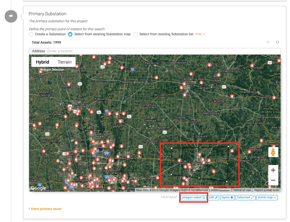
Task: Click the step arrow circle icon
Action: click(11, 16)
